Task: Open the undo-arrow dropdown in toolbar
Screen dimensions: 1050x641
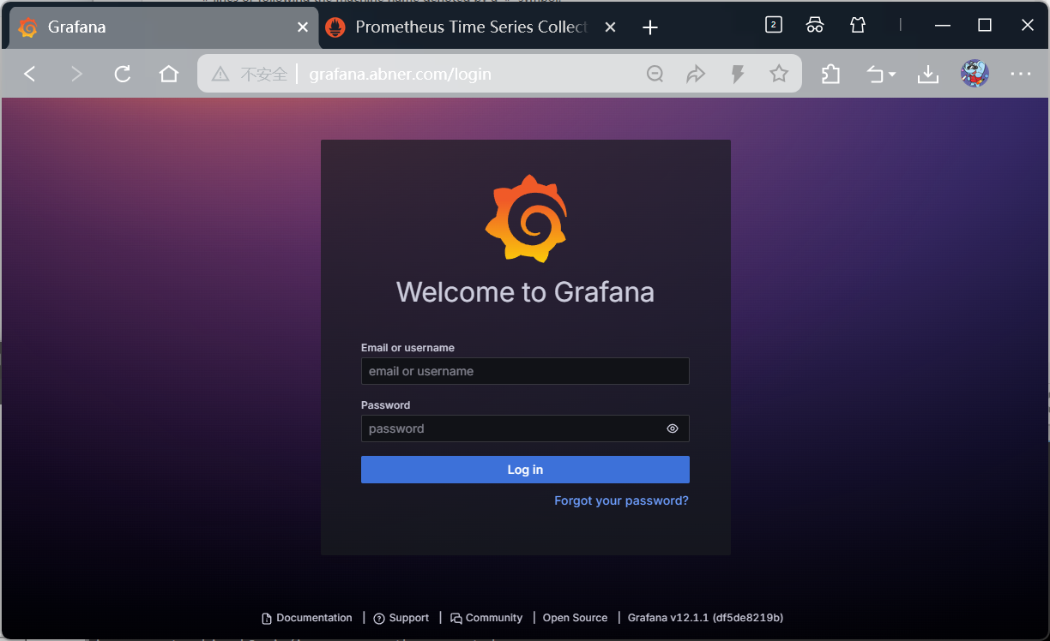Action: (x=881, y=74)
